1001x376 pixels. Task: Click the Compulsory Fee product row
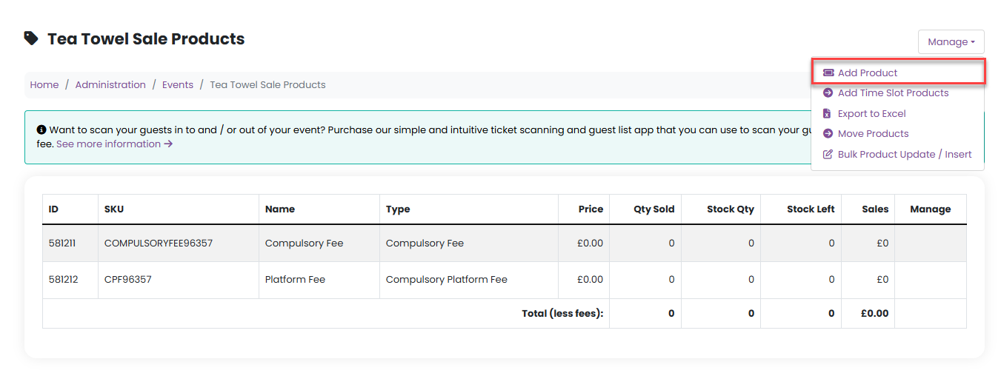tap(304, 243)
